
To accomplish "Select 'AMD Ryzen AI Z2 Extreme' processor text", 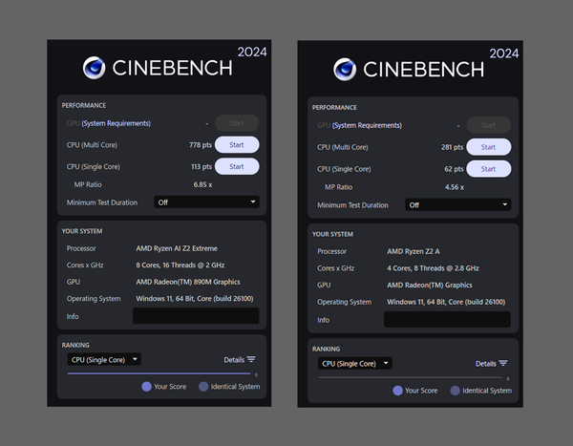I will (177, 248).
